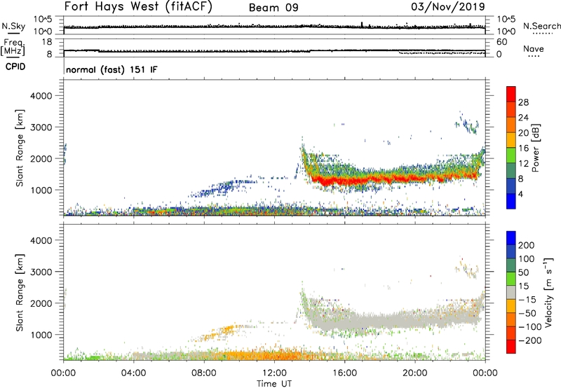Click the '60' tick right of frequency panel
This screenshot has width=561, height=388.
(502, 42)
